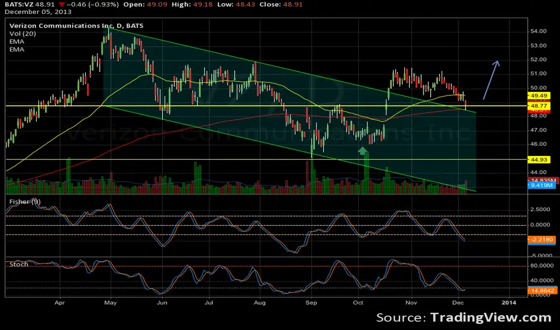Click the Oct label on time axis

(358, 302)
